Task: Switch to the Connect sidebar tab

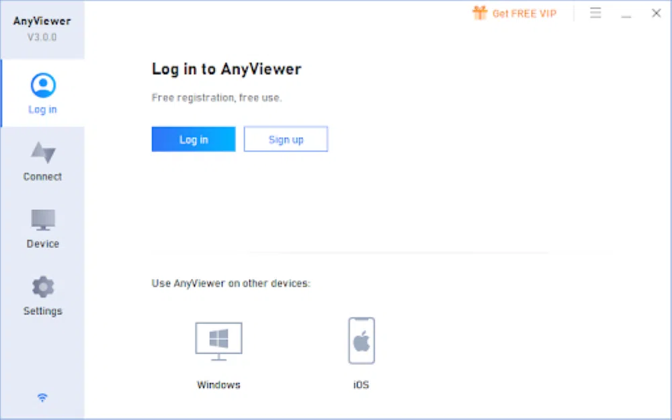Action: tap(42, 161)
